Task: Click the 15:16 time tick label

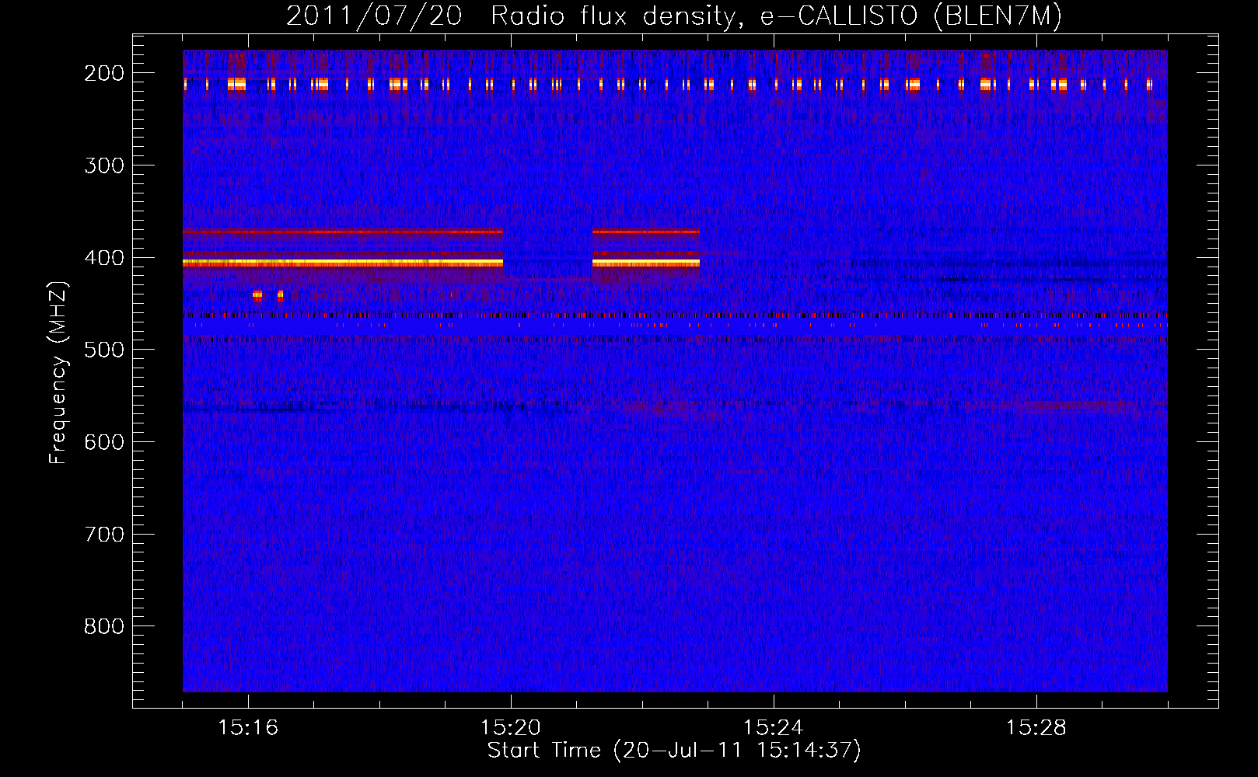Action: pos(248,728)
